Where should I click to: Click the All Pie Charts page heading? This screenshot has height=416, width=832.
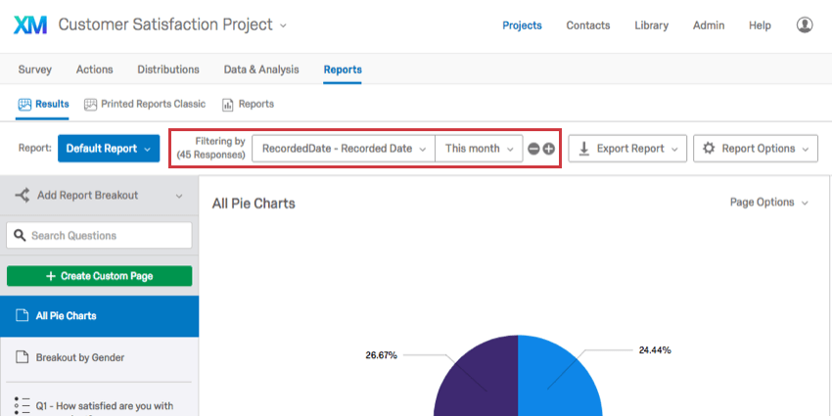[x=254, y=204]
